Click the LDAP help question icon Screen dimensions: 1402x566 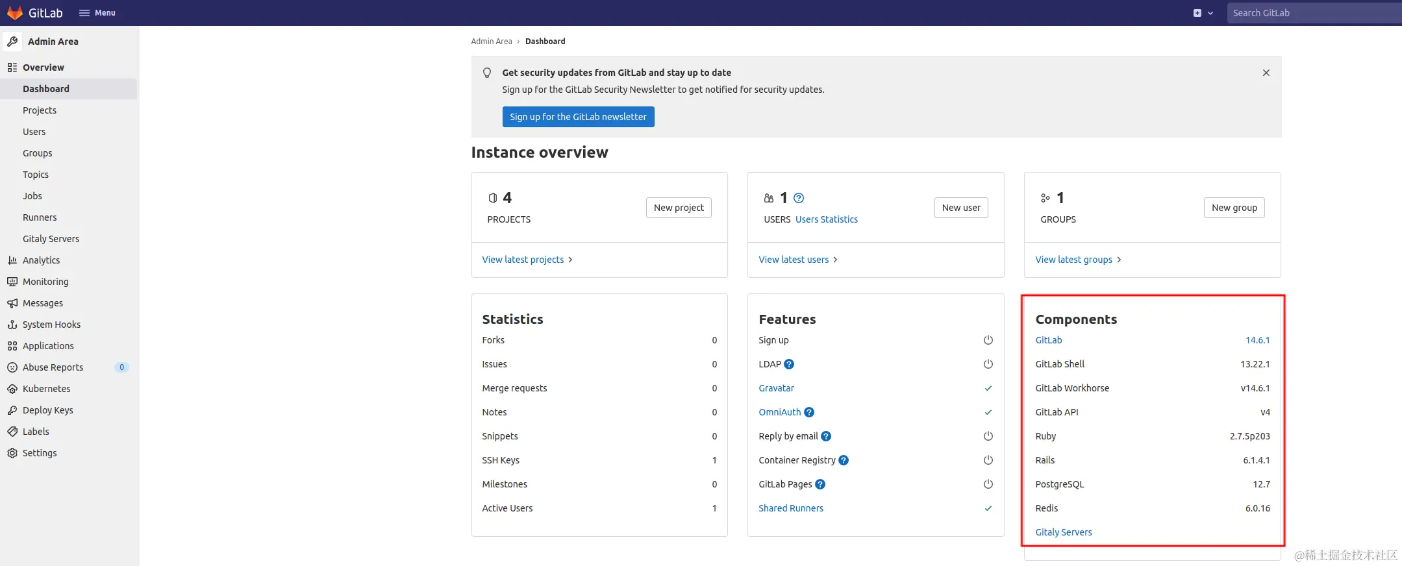[789, 364]
